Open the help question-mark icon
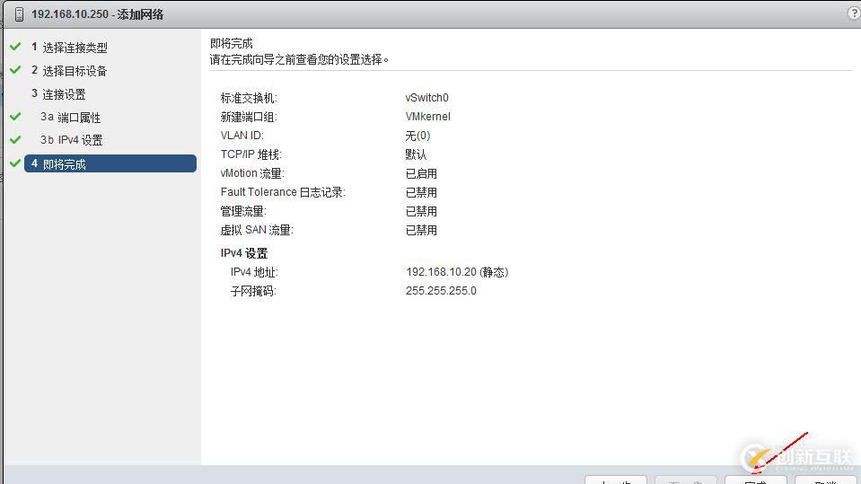Viewport: 861px width, 484px height. (x=855, y=13)
